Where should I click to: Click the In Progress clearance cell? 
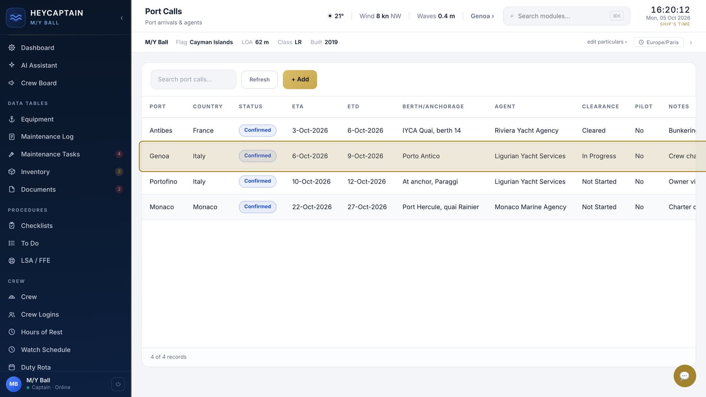(x=599, y=156)
